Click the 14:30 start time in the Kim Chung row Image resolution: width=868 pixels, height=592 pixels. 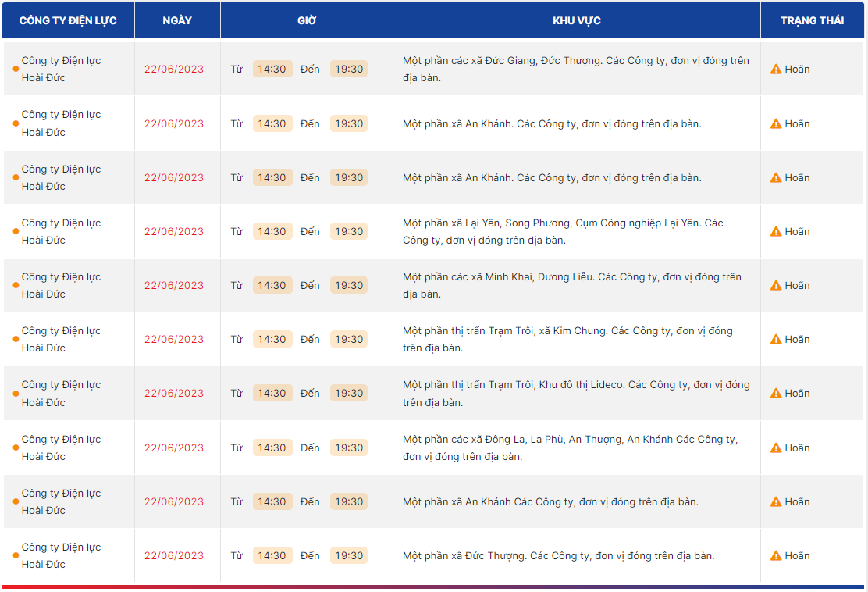pos(272,340)
